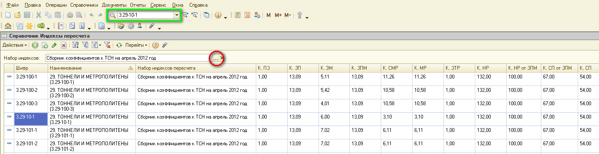Click the yellow asterisk icon
Screen dimensions: 599x154
click(x=29, y=26)
